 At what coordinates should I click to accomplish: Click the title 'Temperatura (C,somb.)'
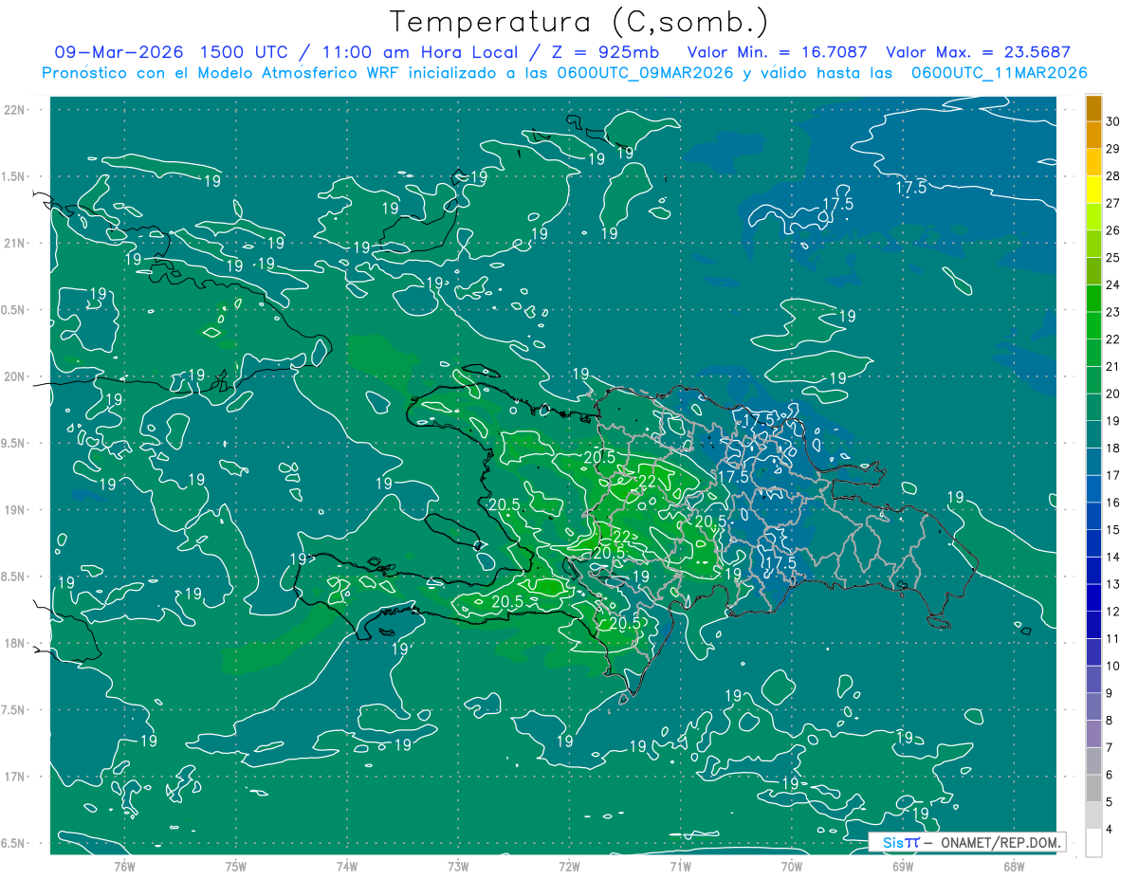[x=578, y=22]
